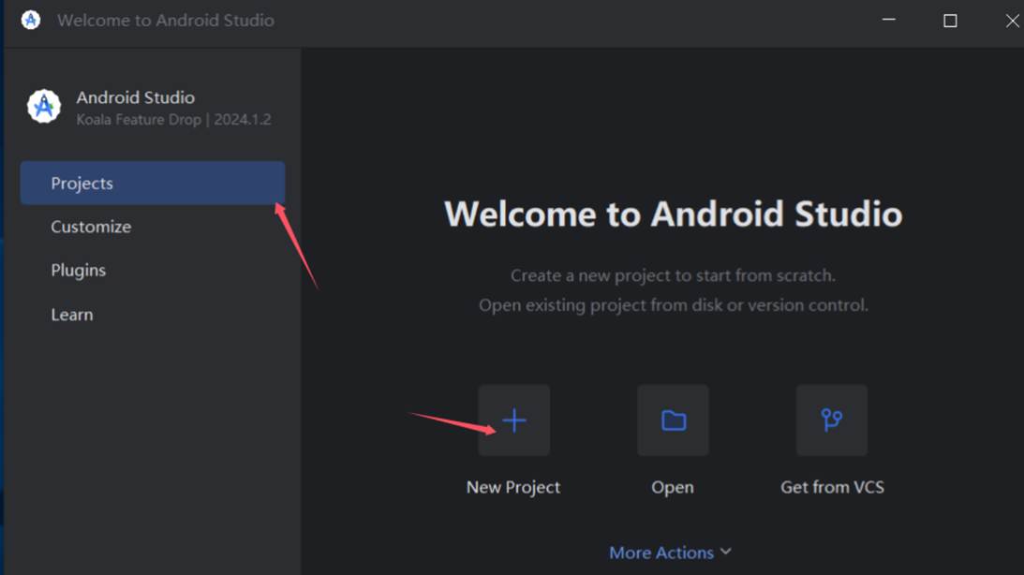
Task: Open the Customize section
Action: pyautogui.click(x=91, y=227)
